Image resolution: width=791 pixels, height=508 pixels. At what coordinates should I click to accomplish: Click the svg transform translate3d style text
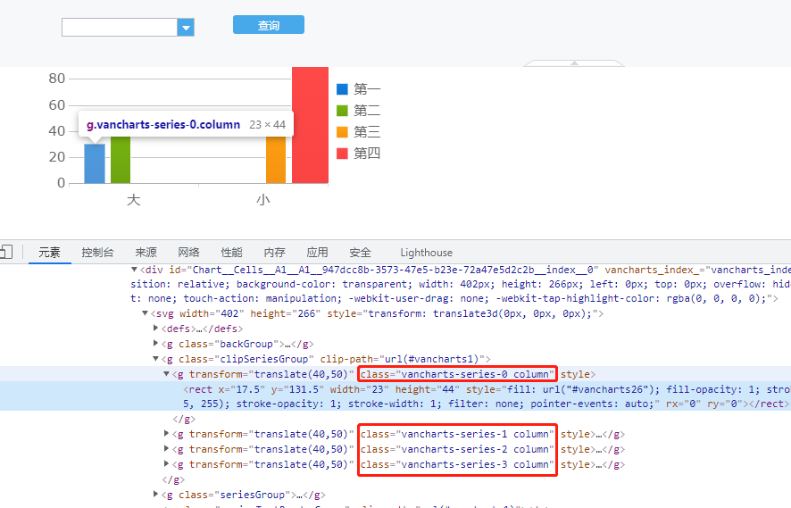(461, 313)
